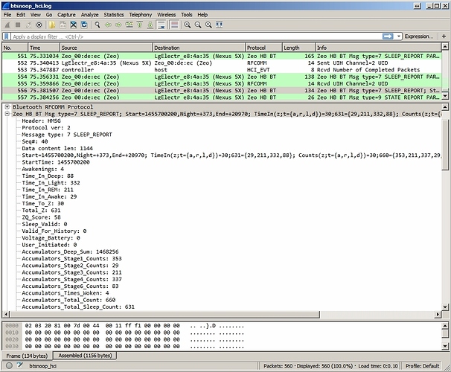Open the Help menu
The height and width of the screenshot is (372, 451).
(x=202, y=15)
